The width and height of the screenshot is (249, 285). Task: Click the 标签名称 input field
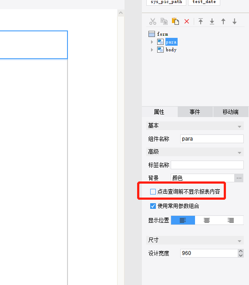coord(207,165)
